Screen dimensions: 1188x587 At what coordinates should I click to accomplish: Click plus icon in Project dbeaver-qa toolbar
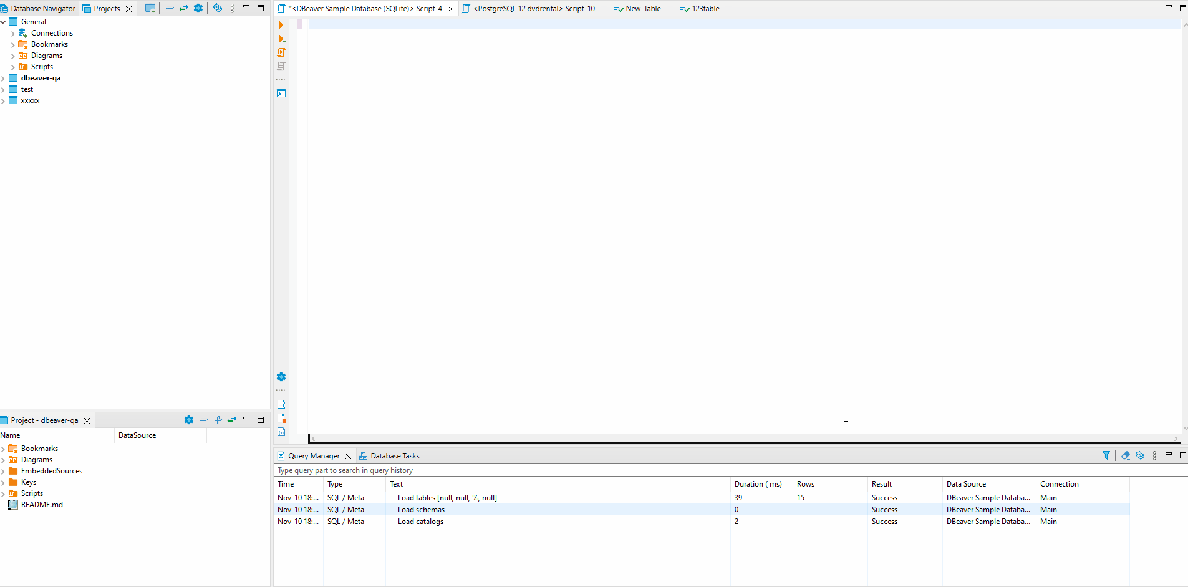tap(218, 420)
